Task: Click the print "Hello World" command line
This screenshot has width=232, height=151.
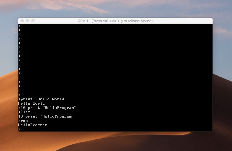Action: coord(43,99)
